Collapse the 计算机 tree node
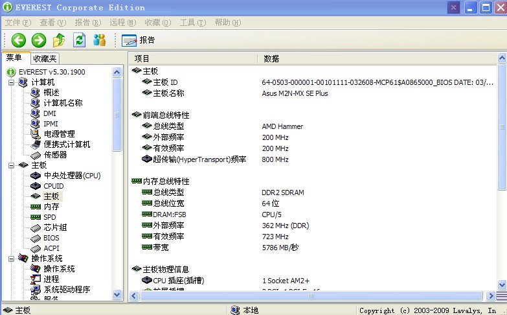Image resolution: width=507 pixels, height=315 pixels. [x=11, y=82]
